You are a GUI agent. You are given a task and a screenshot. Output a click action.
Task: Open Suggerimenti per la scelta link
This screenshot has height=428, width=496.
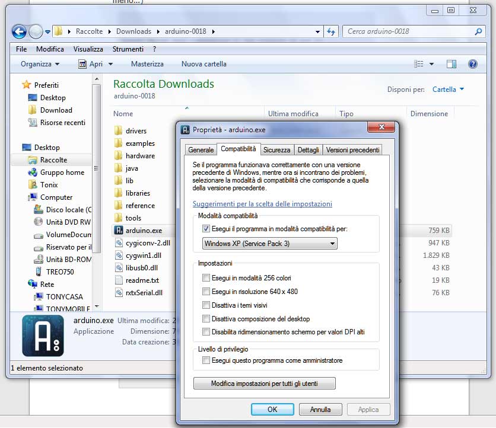[x=262, y=204]
